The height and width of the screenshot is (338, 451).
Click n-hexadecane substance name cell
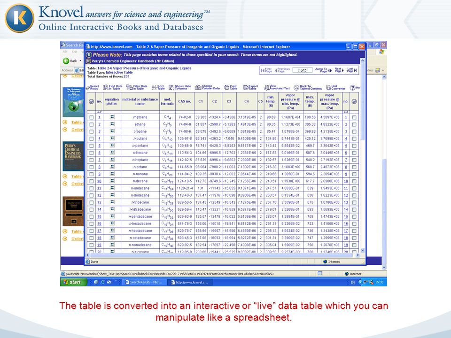pos(140,223)
